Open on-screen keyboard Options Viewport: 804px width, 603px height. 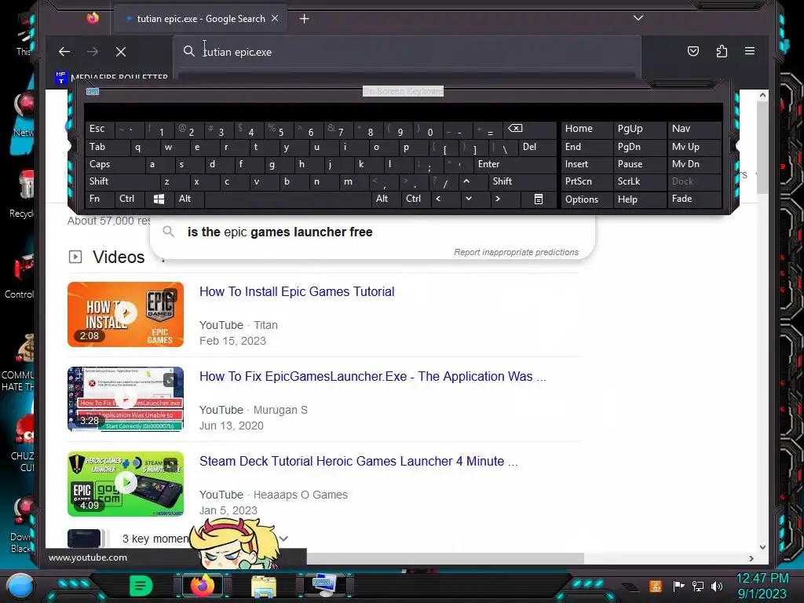point(587,199)
